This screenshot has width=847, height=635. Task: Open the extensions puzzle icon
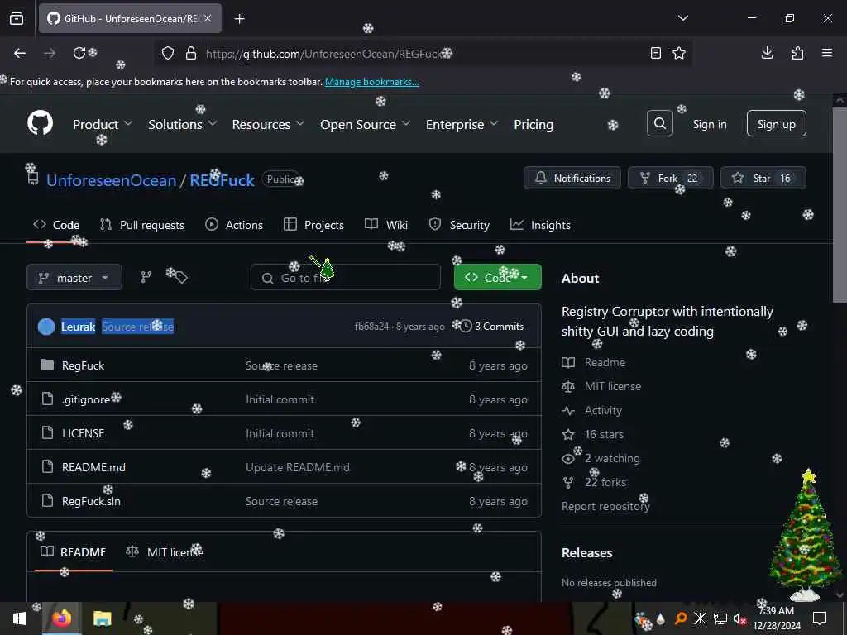[x=797, y=53]
